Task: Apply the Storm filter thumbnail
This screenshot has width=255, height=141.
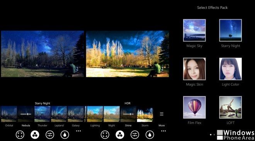Action: point(145,114)
